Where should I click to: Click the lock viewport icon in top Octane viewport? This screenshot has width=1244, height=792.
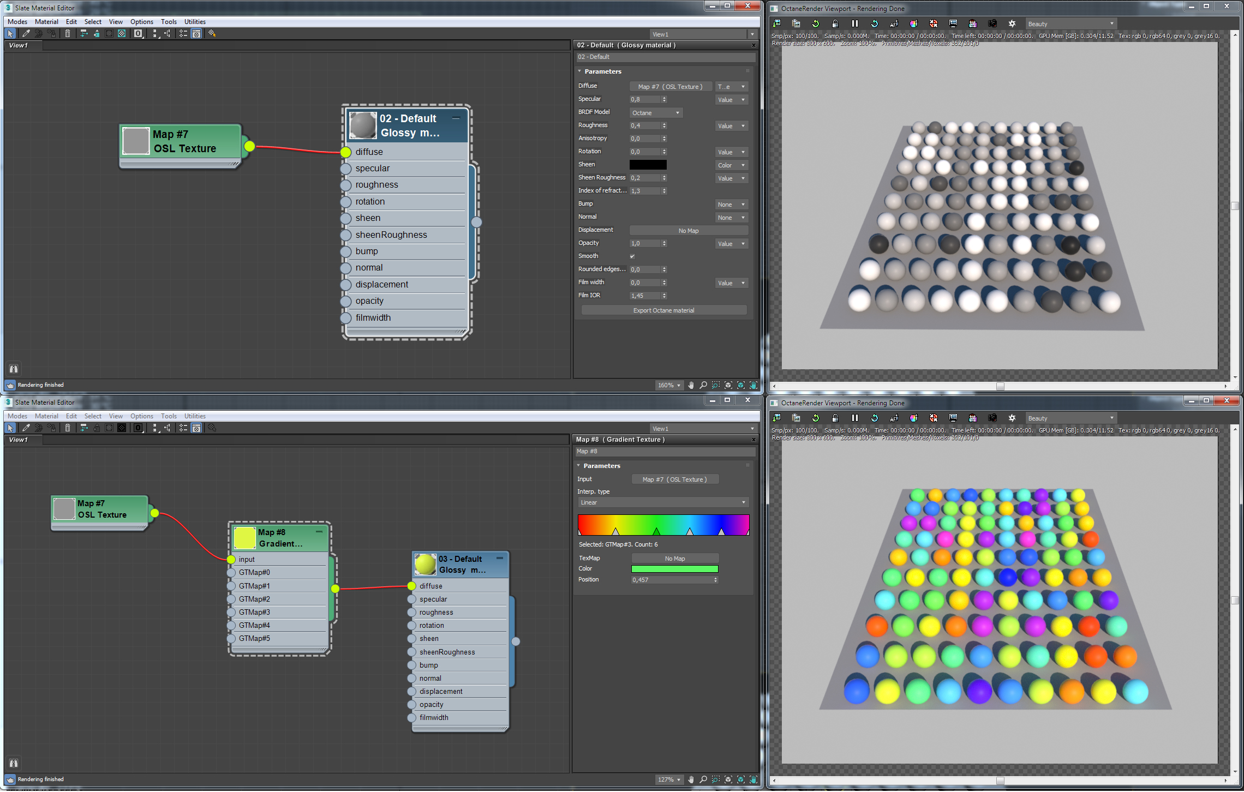click(x=835, y=24)
